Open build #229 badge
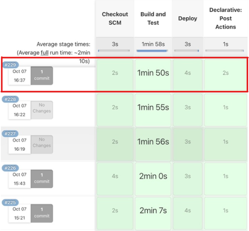The image size is (249, 231). point(10,65)
